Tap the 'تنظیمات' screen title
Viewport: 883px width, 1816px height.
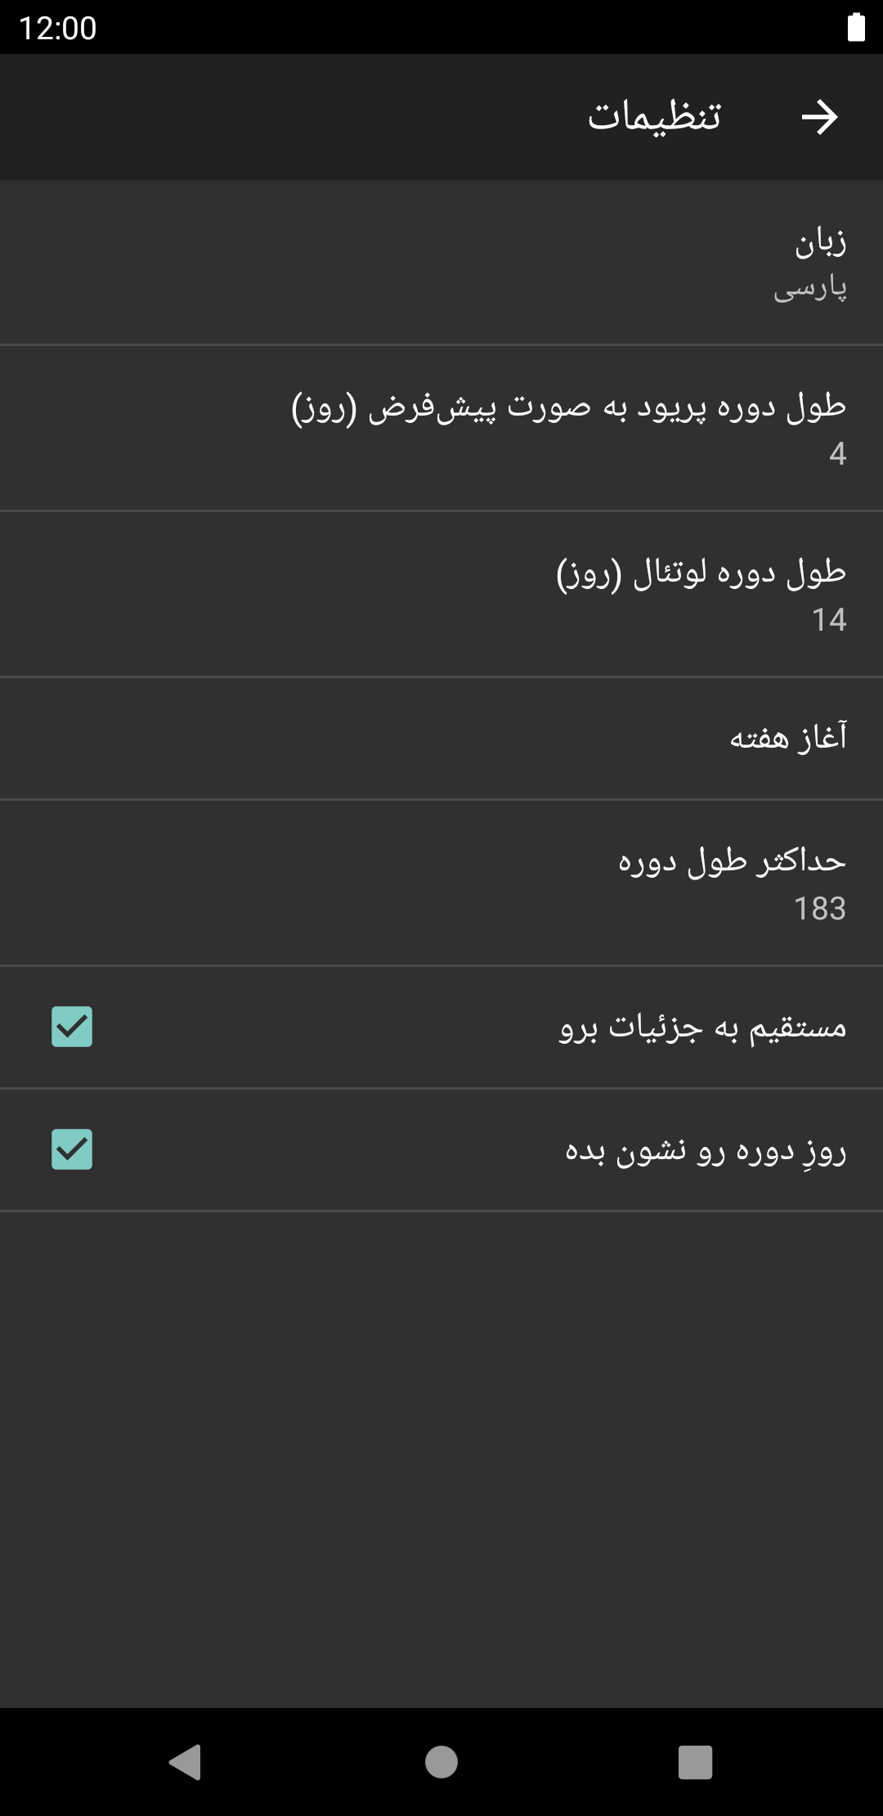(654, 117)
